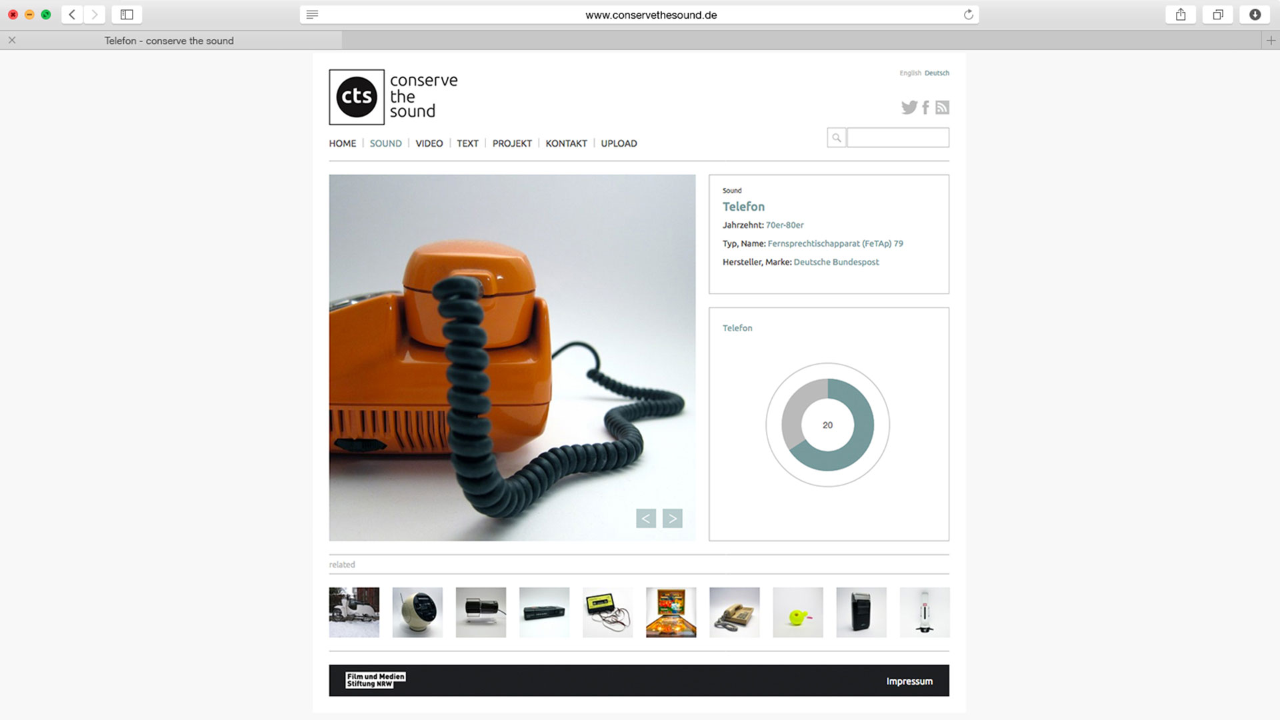Switch language to English

pyautogui.click(x=910, y=73)
